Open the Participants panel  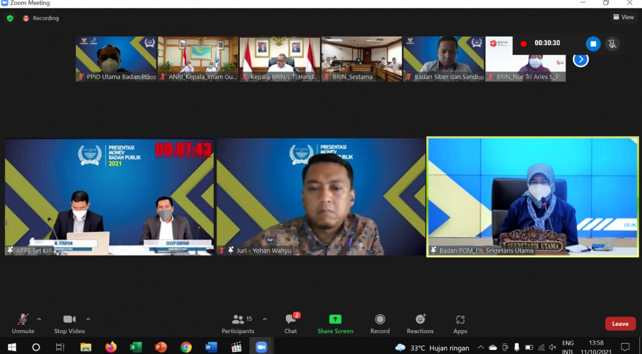[238, 323]
